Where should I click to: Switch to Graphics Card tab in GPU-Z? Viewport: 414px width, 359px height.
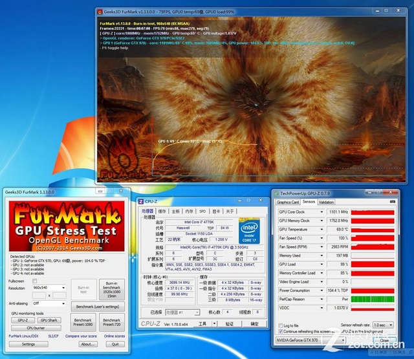(x=288, y=202)
